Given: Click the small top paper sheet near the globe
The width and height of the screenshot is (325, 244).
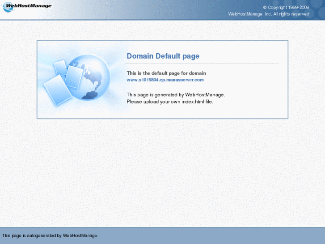Looking at the screenshot, I should 60,68.
